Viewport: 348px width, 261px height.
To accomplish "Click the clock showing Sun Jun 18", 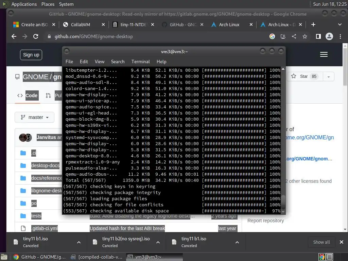I will [x=330, y=4].
